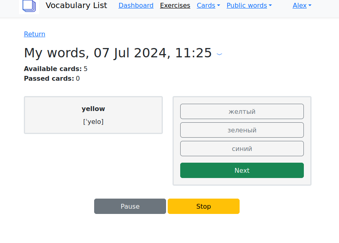Choose the answer option зеленый
The height and width of the screenshot is (243, 339).
tap(242, 130)
